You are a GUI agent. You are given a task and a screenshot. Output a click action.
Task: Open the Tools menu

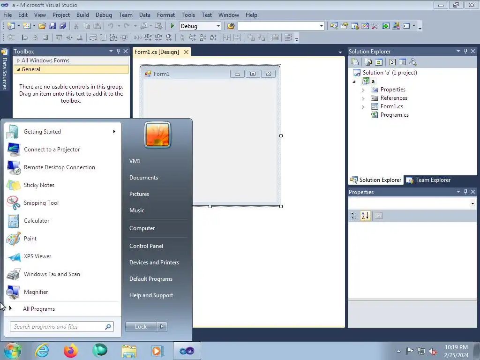pyautogui.click(x=188, y=15)
